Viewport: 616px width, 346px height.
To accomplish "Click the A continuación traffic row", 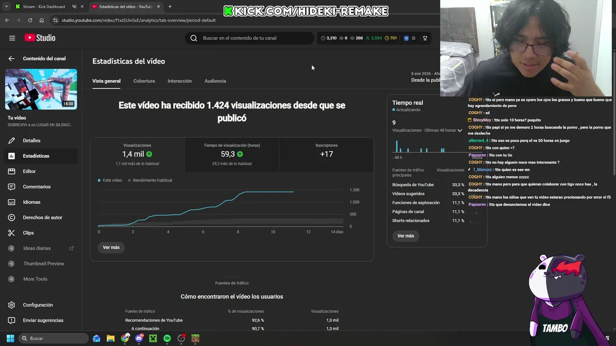I will [x=232, y=329].
